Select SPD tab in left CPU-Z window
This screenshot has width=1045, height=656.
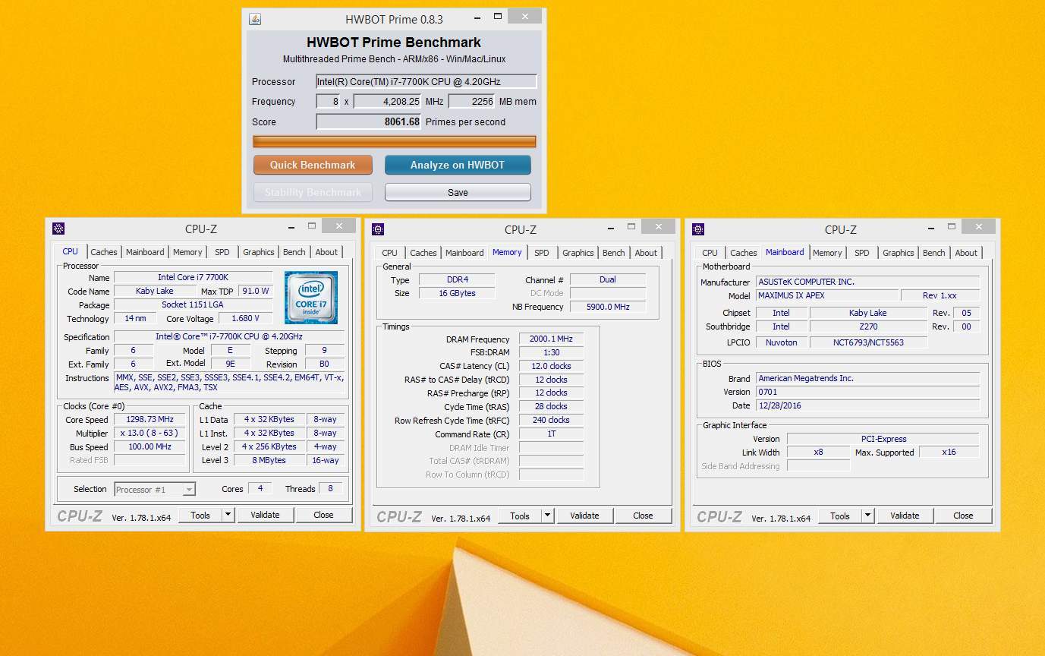[222, 252]
